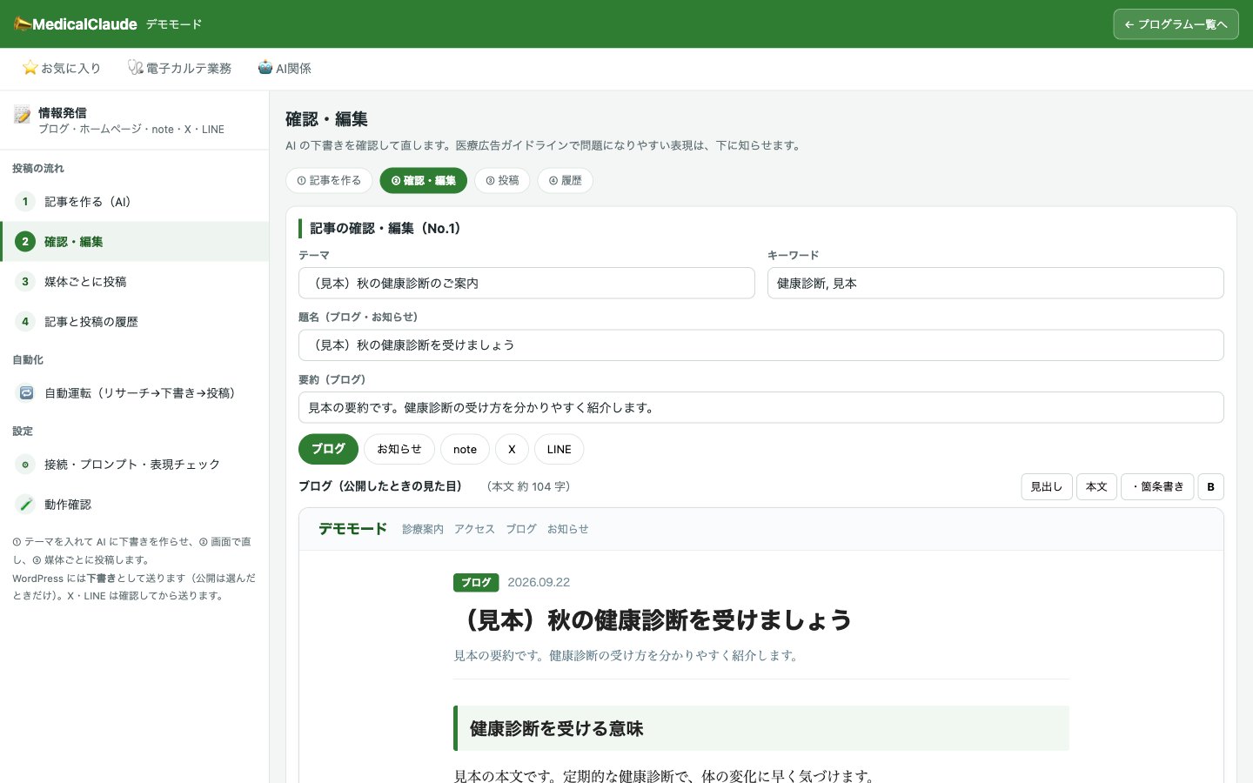
Task: Switch to ③ 投稿 step tab
Action: click(502, 181)
